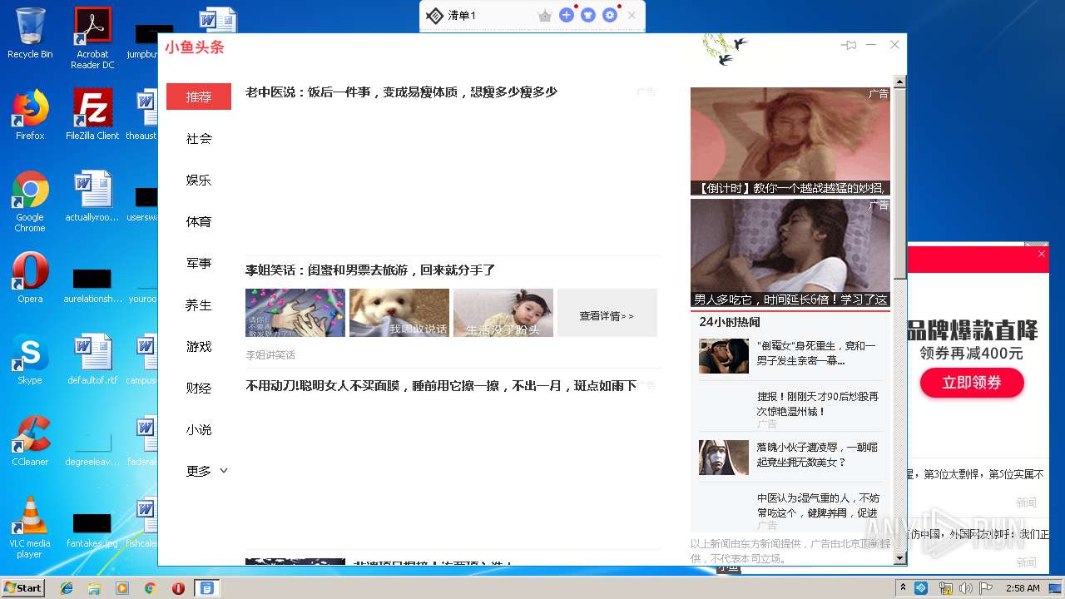Open the 游戏 category
Image resolution: width=1065 pixels, height=599 pixels.
tap(199, 346)
